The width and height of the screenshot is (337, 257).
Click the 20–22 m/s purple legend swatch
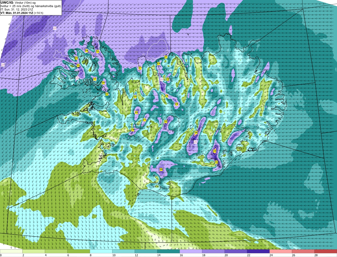[x=236, y=251]
